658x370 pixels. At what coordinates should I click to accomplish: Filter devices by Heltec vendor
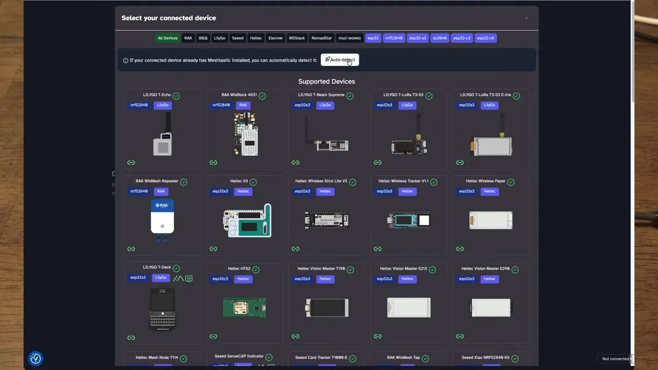click(256, 38)
